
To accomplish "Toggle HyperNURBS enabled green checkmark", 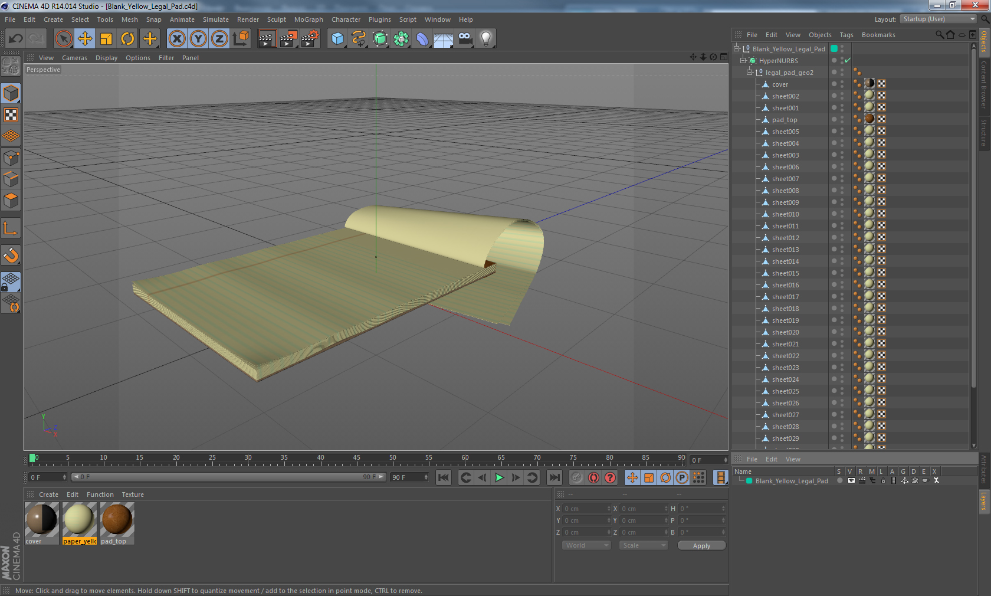I will tap(848, 60).
